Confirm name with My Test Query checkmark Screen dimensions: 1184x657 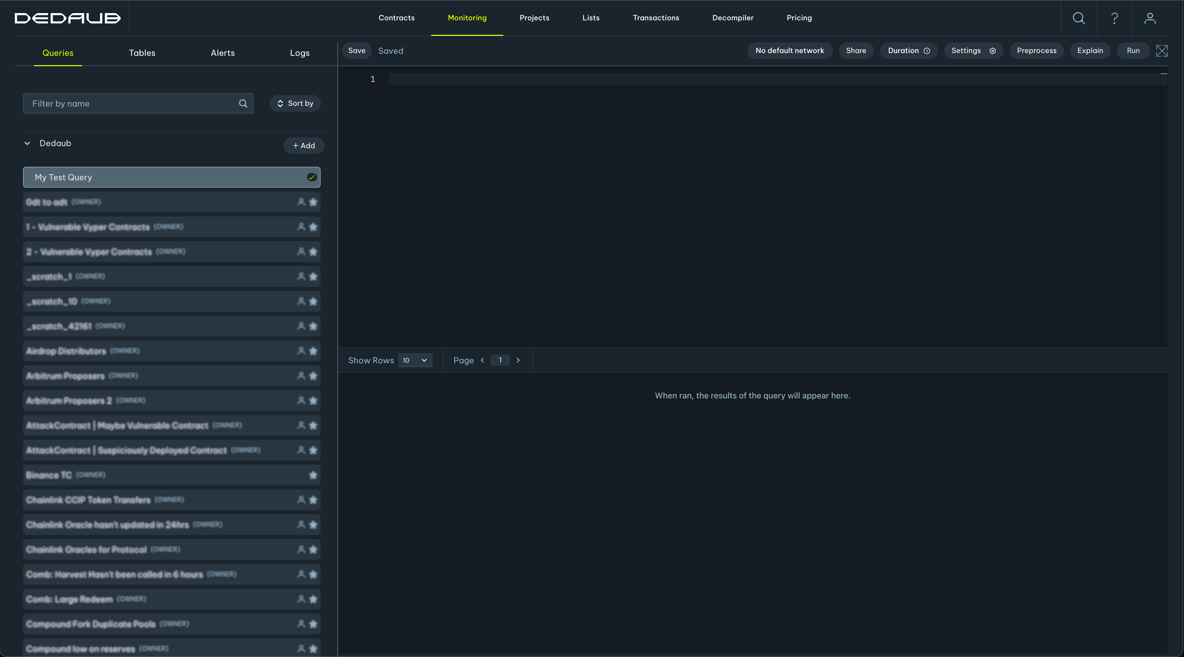tap(312, 177)
